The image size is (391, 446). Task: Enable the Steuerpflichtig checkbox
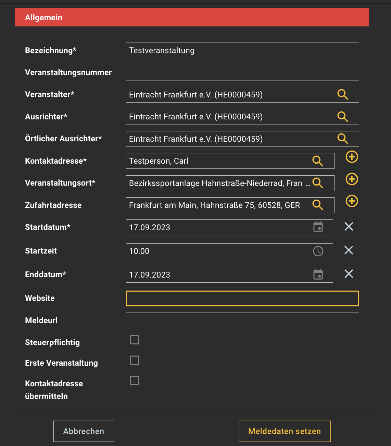coord(135,340)
